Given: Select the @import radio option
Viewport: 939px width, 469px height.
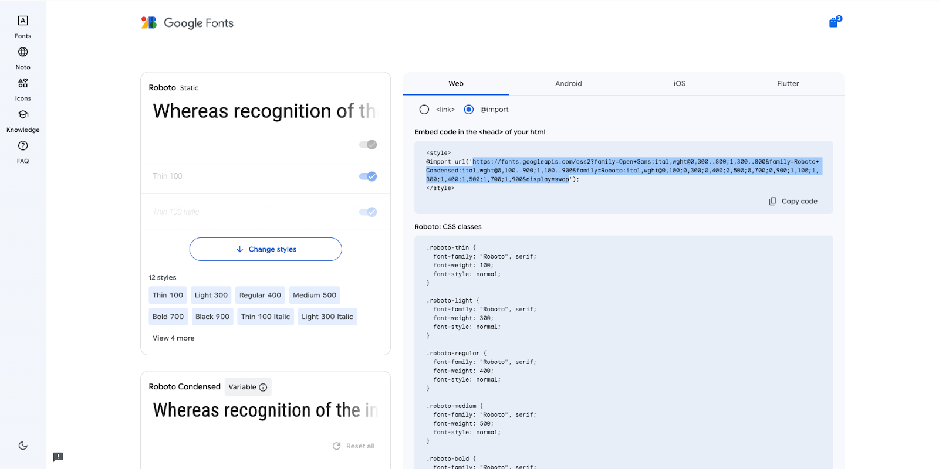Looking at the screenshot, I should click(469, 110).
